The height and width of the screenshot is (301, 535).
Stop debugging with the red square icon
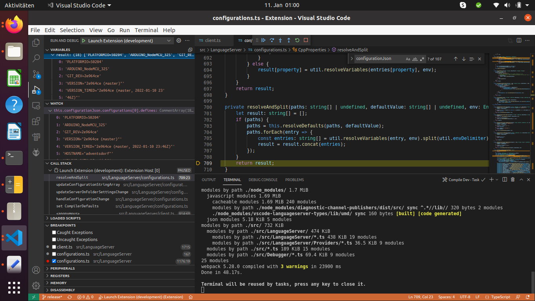coord(305,40)
